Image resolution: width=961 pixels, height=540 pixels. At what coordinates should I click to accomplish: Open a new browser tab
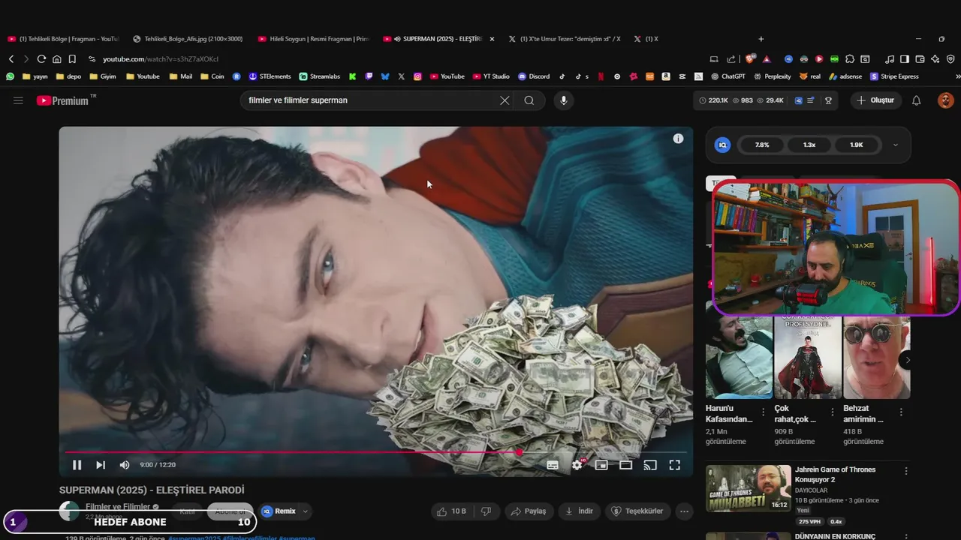[x=761, y=39]
